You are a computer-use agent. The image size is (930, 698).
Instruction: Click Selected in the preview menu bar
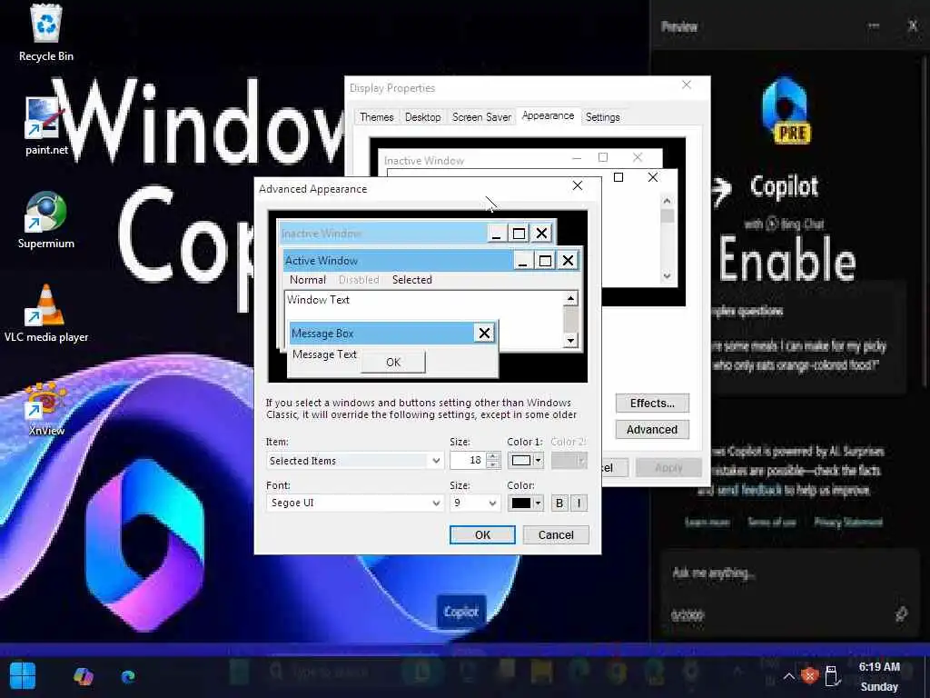[x=412, y=280]
